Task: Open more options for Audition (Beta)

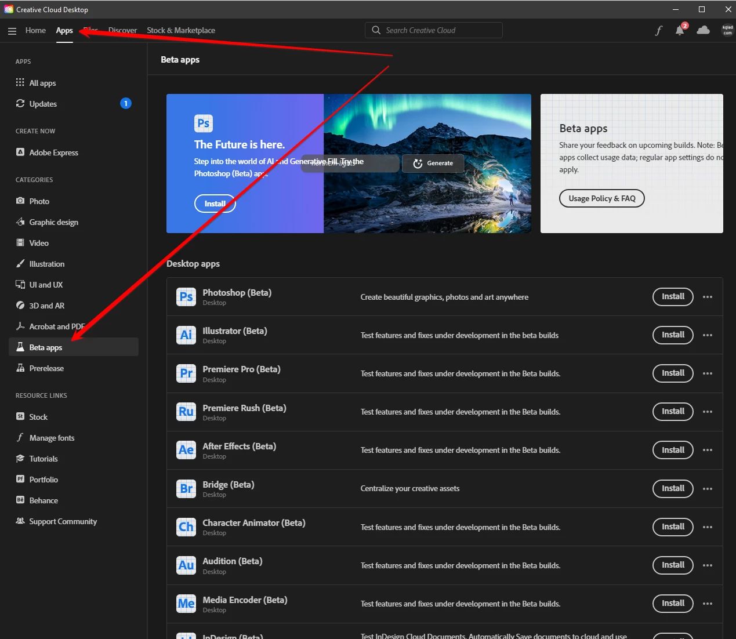Action: (708, 565)
